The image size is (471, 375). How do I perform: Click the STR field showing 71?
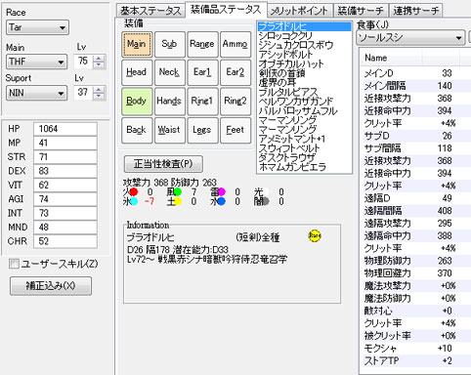[65, 157]
